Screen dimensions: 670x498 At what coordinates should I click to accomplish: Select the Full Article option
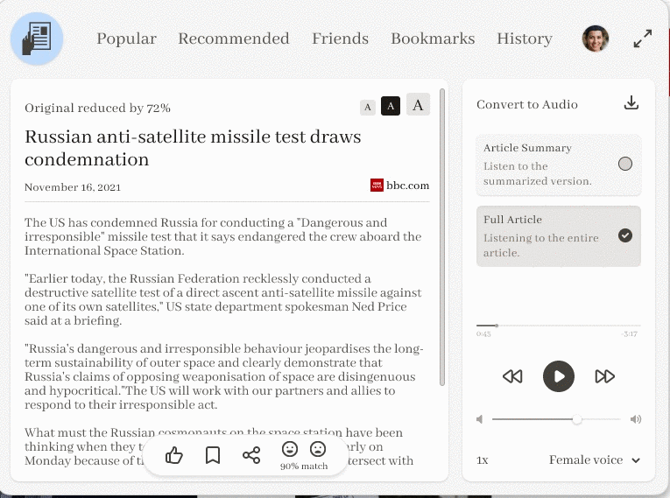[x=559, y=236]
